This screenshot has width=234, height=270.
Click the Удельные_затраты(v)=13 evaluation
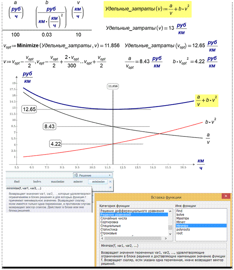coord(146,28)
